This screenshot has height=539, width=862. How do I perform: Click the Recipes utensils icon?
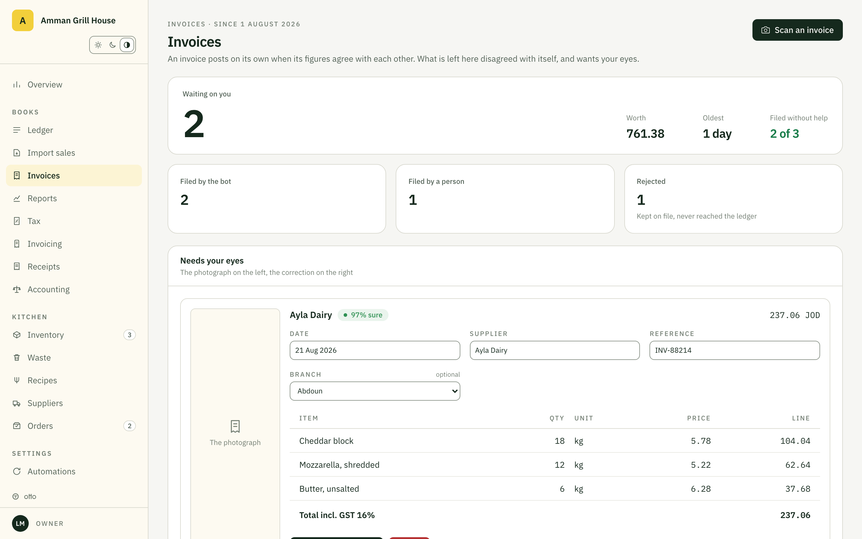17,380
